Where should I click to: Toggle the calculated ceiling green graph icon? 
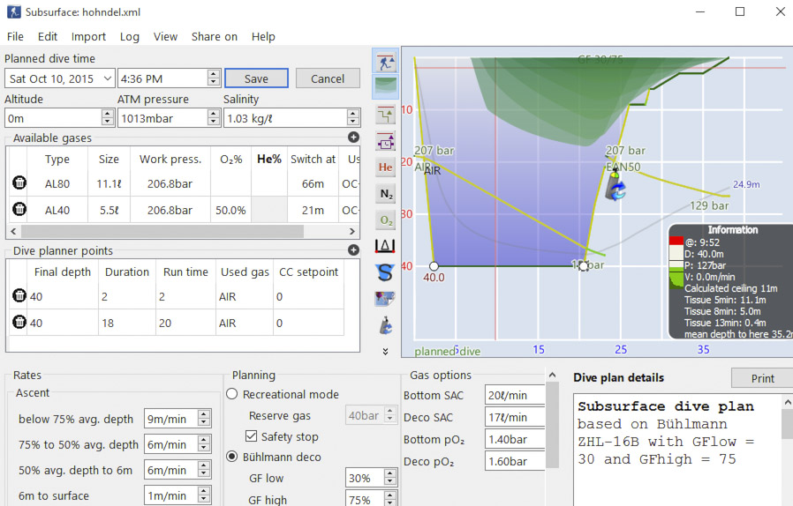pyautogui.click(x=385, y=87)
